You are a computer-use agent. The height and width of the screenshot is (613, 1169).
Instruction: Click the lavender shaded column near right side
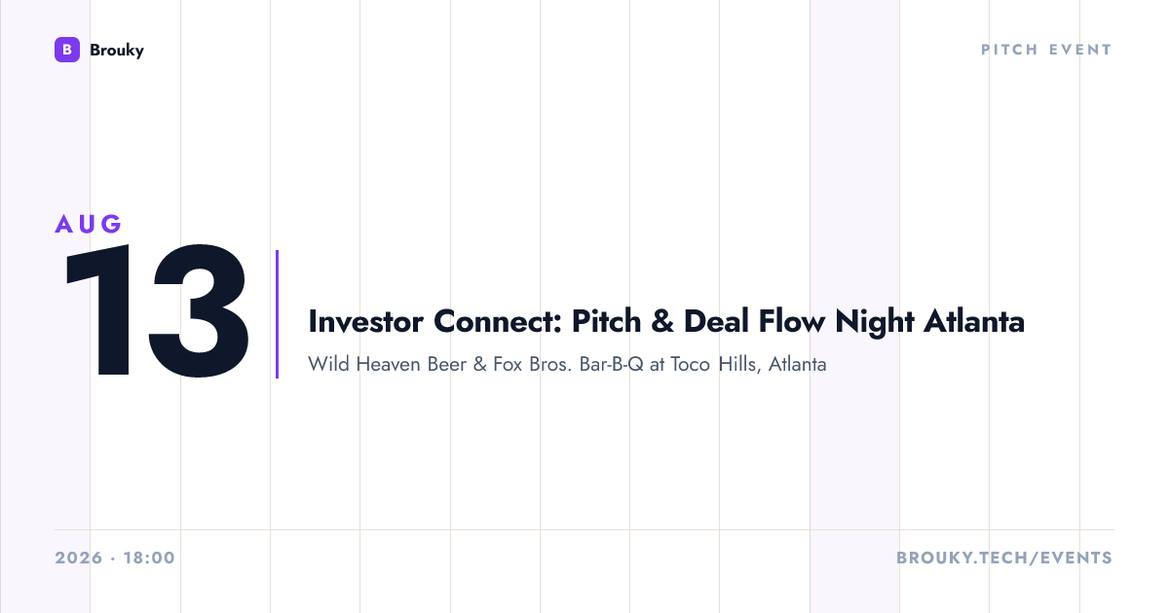pyautogui.click(x=854, y=306)
